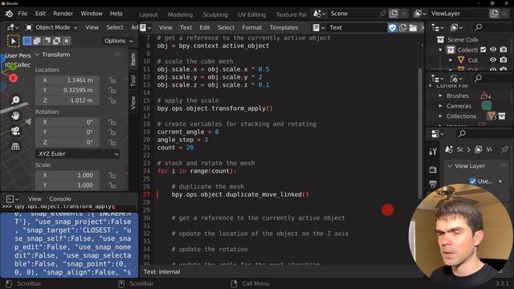This screenshot has width=514, height=289.
Task: Open text file folder icon
Action: (x=413, y=27)
